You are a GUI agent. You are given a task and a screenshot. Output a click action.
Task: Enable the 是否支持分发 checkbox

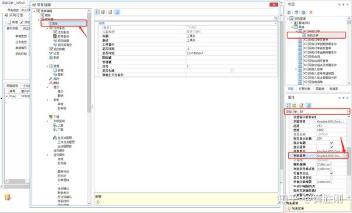(x=331, y=177)
